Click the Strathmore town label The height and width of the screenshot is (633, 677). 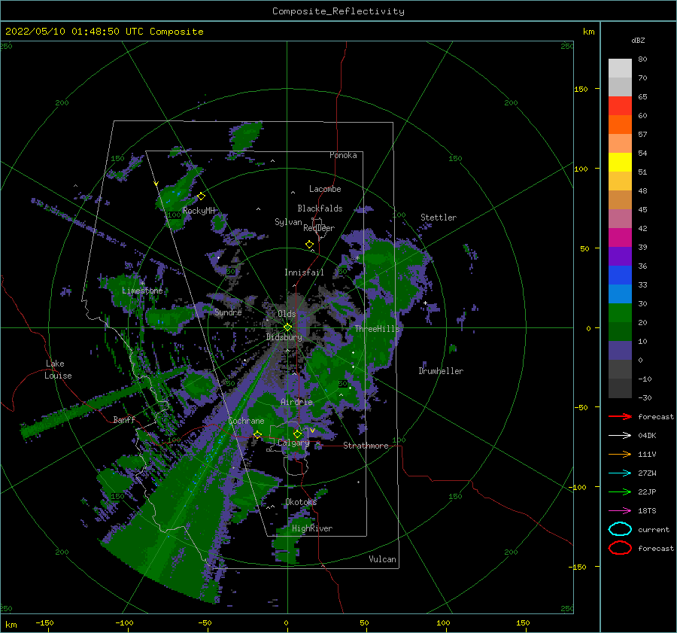coord(366,446)
